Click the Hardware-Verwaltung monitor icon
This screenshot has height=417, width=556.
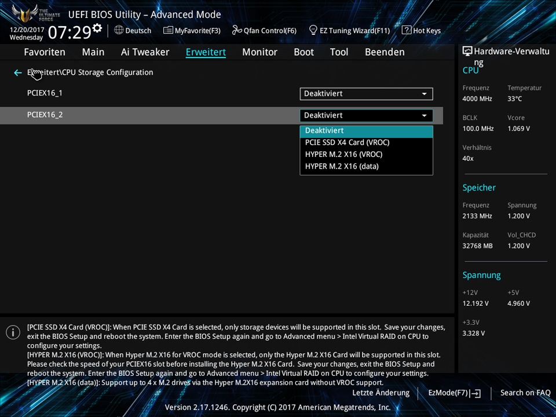coord(467,51)
